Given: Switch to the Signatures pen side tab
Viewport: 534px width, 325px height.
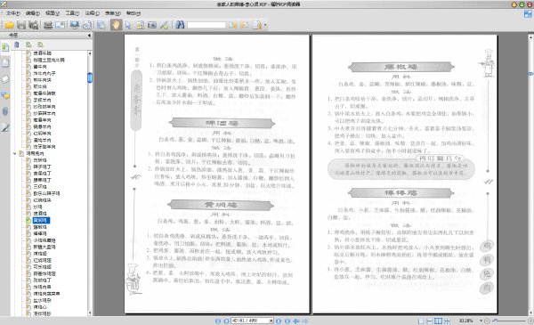Looking at the screenshot, I should pos(5,127).
